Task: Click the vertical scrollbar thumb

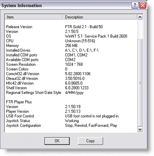Action: [140, 83]
